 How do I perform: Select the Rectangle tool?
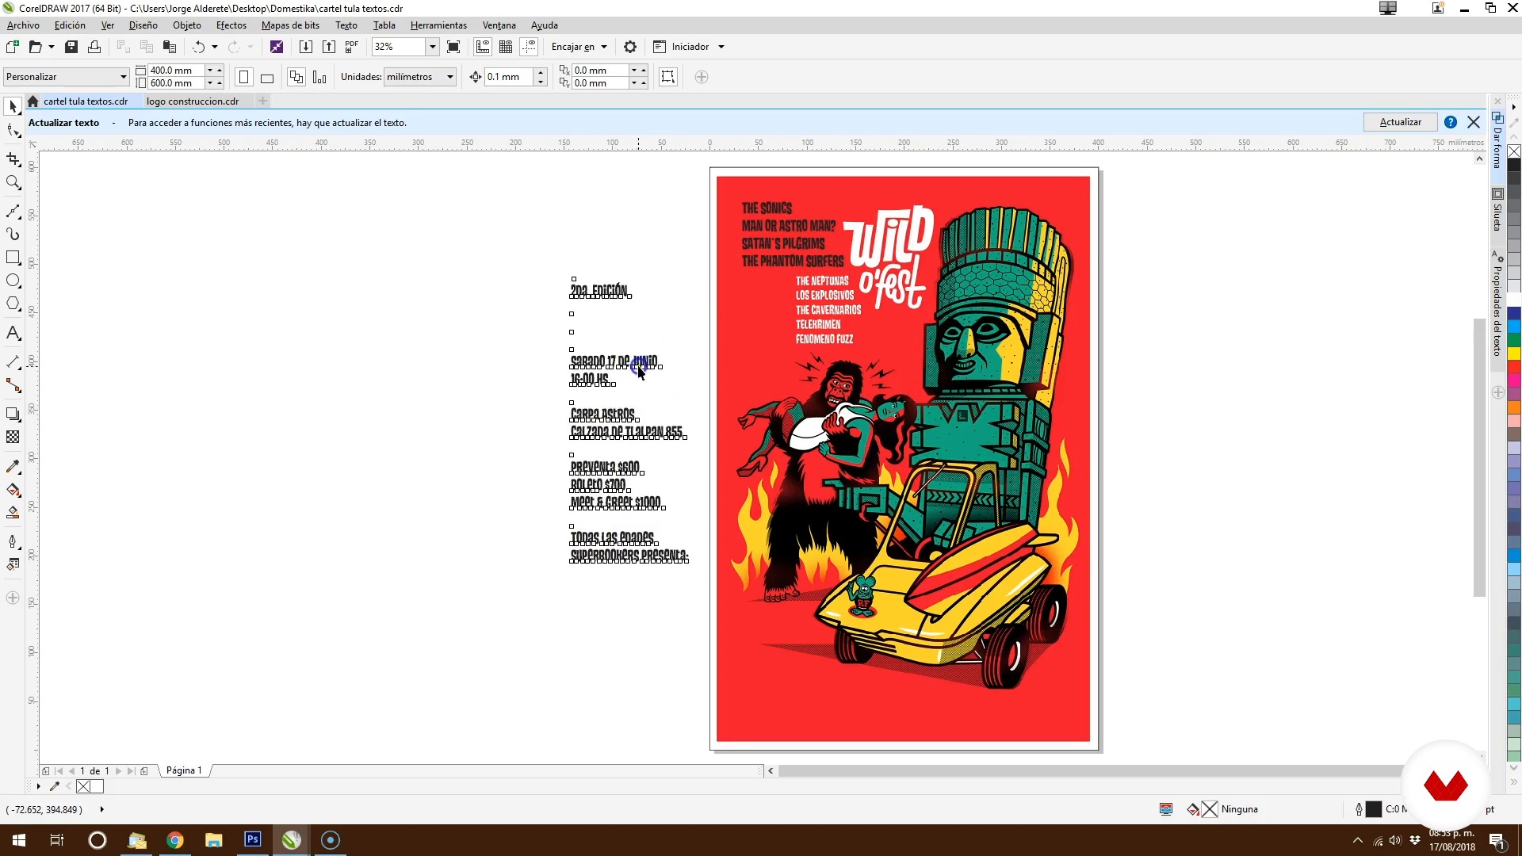pos(13,258)
